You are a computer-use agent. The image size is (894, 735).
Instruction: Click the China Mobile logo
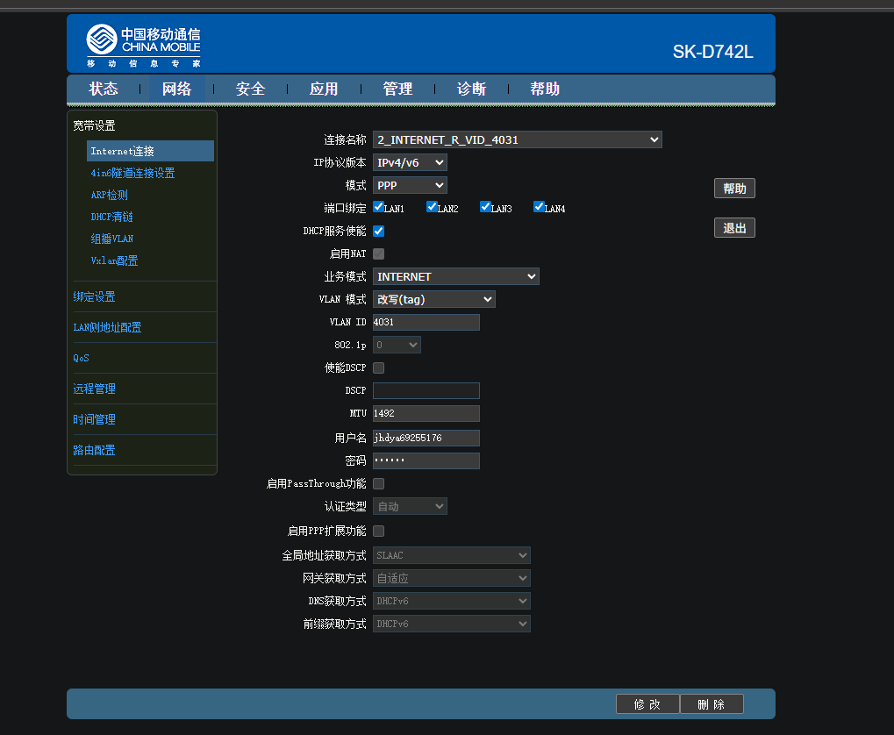(143, 46)
